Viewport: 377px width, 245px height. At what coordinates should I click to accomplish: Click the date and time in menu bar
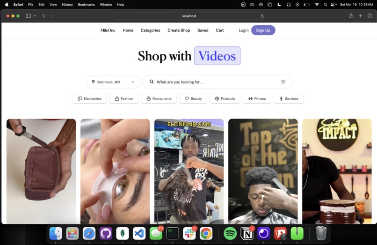[356, 5]
